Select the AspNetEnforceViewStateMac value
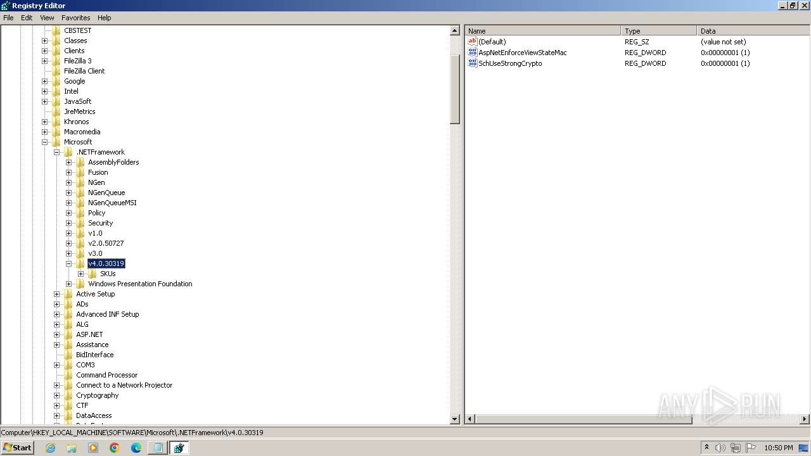This screenshot has width=811, height=456. [x=523, y=53]
